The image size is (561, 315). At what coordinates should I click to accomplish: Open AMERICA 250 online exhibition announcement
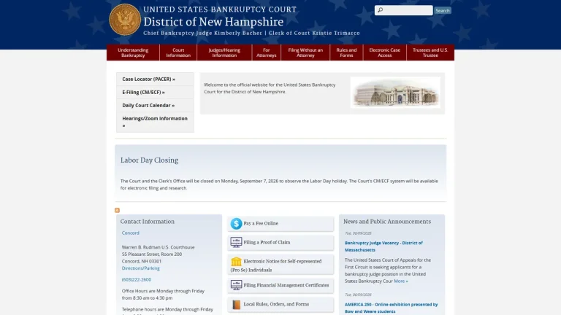point(391,308)
